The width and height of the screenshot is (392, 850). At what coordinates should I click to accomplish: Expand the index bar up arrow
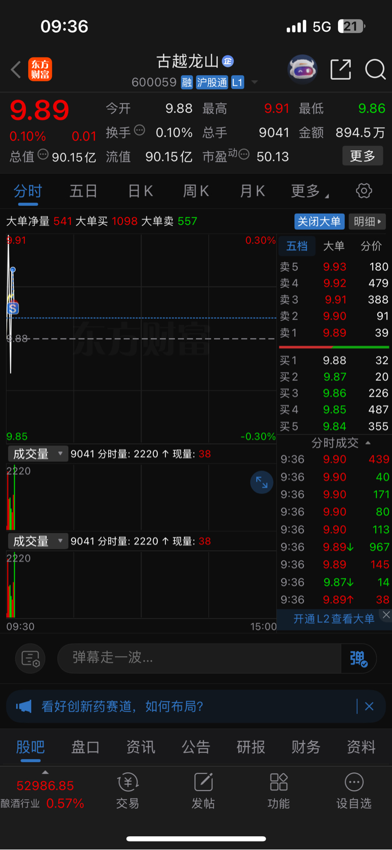[x=45, y=772]
